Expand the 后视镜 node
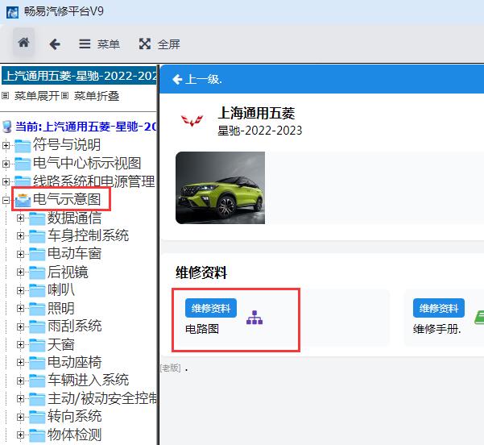Image resolution: width=484 pixels, height=445 pixels. click(20, 272)
